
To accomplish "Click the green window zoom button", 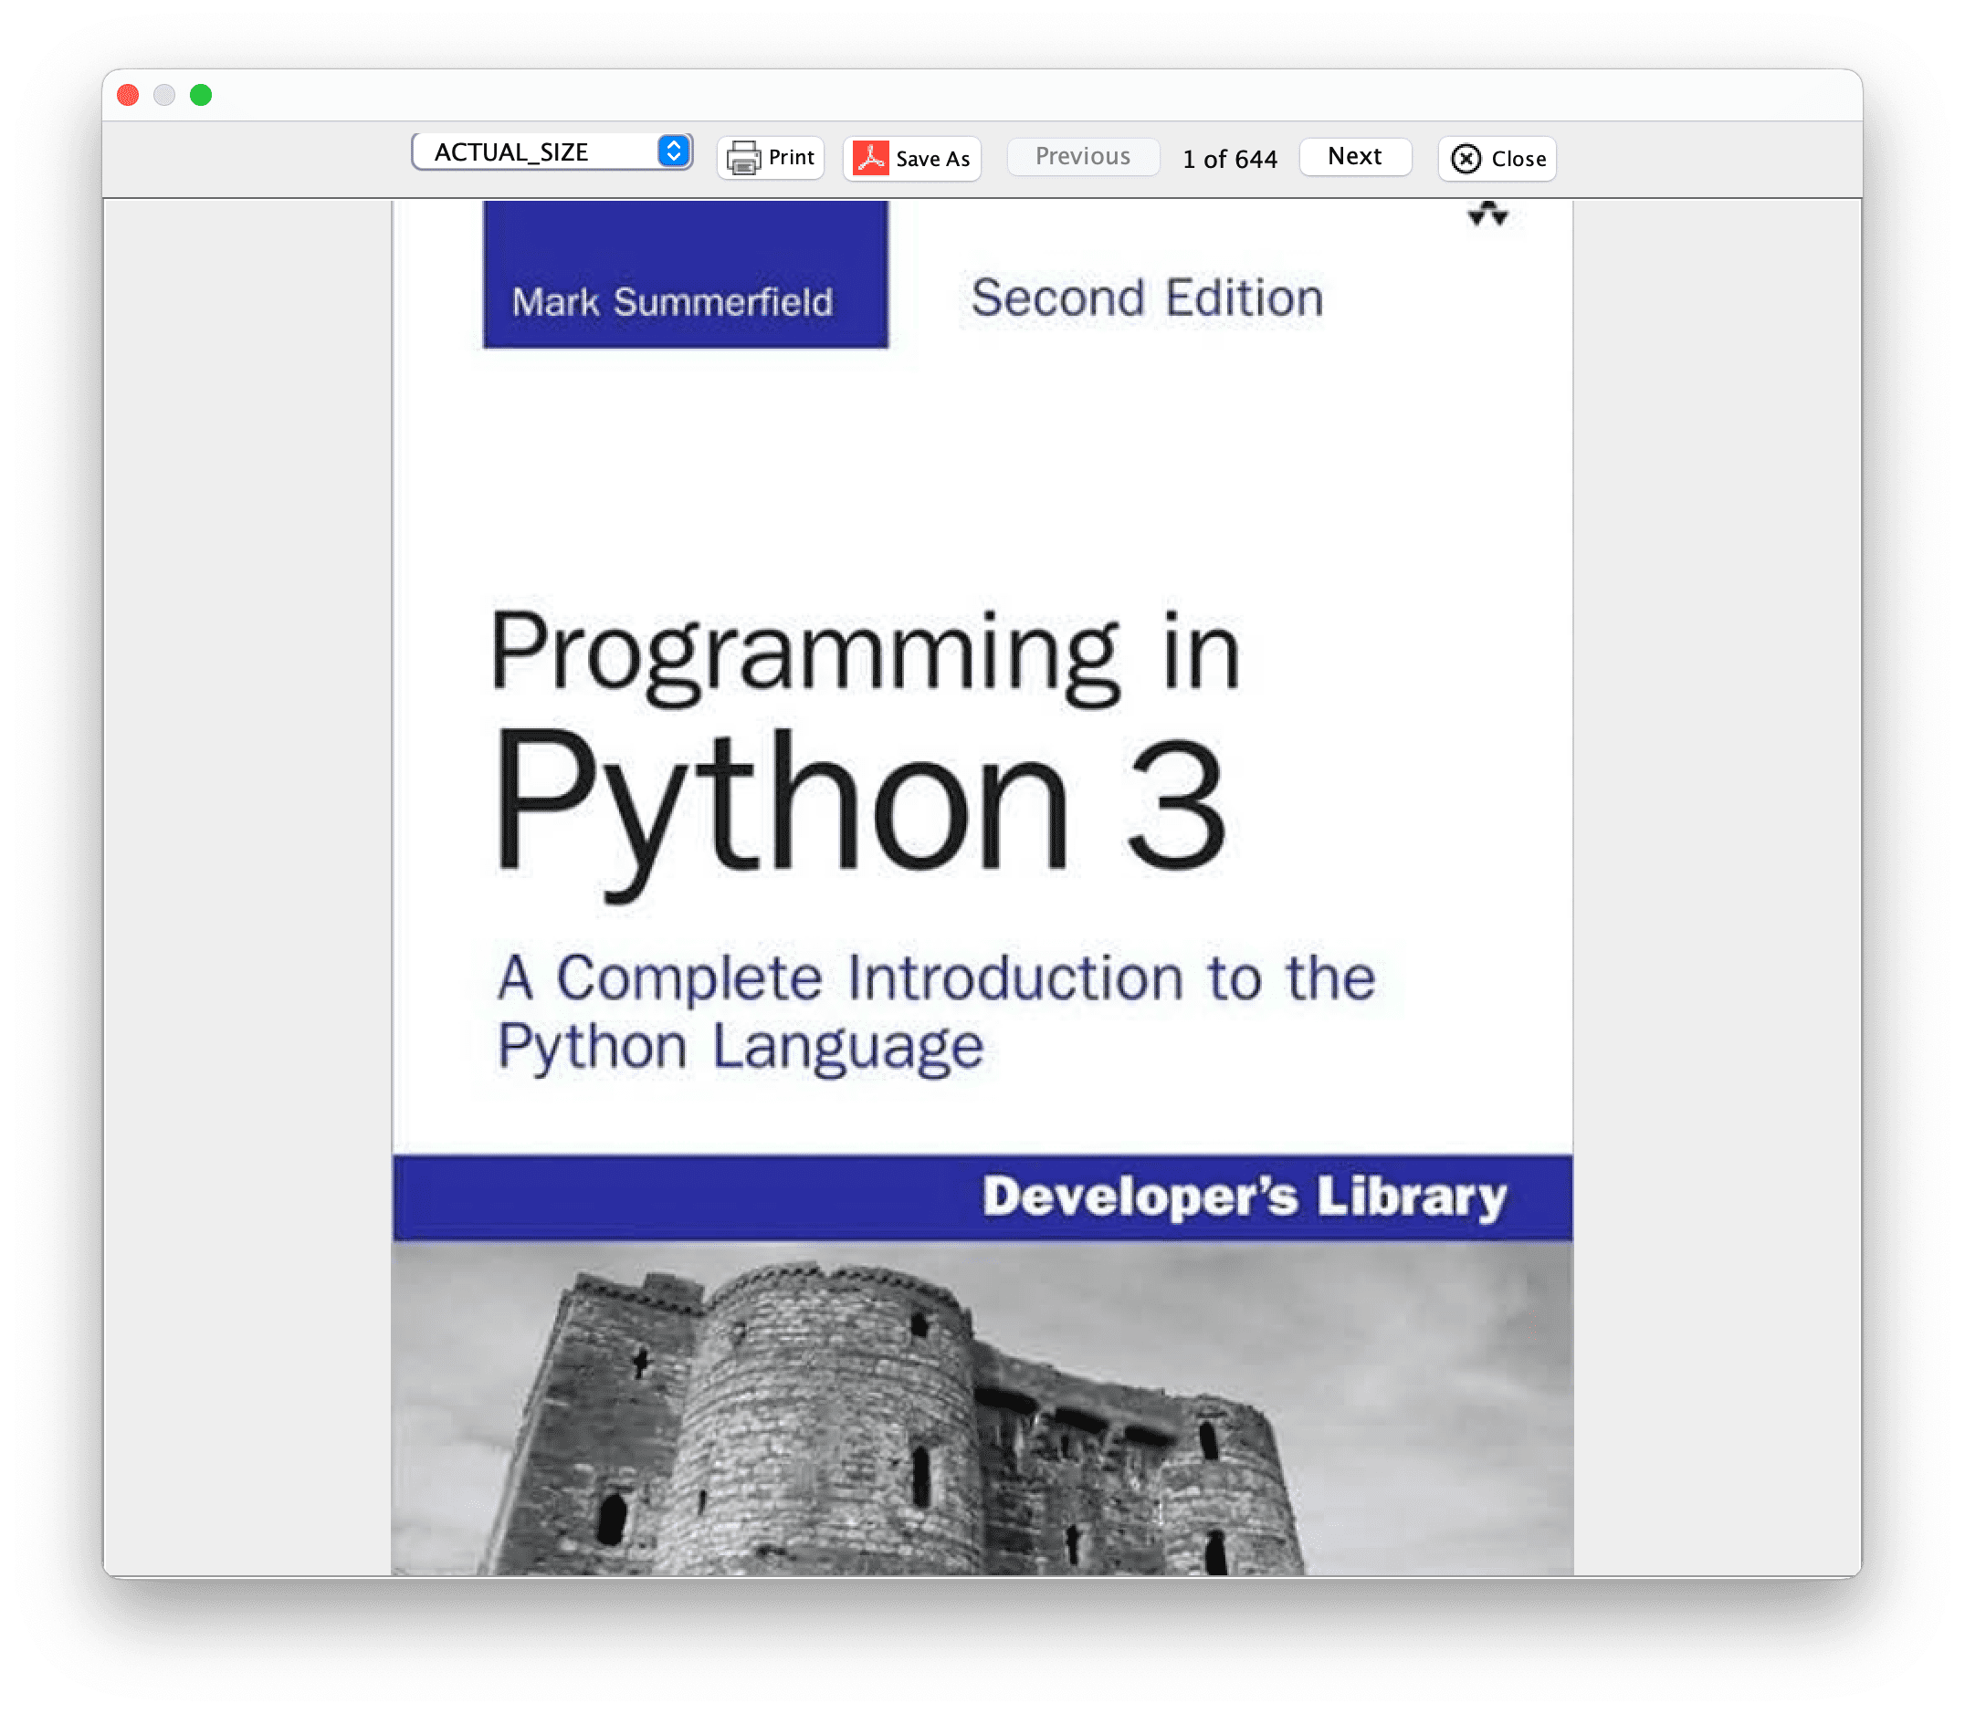I will (201, 95).
